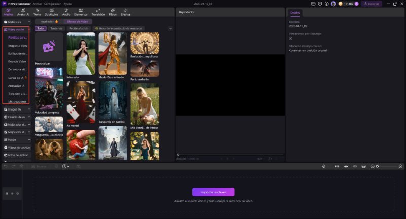
Task: Expand the category filter chevron
Action: point(170,29)
